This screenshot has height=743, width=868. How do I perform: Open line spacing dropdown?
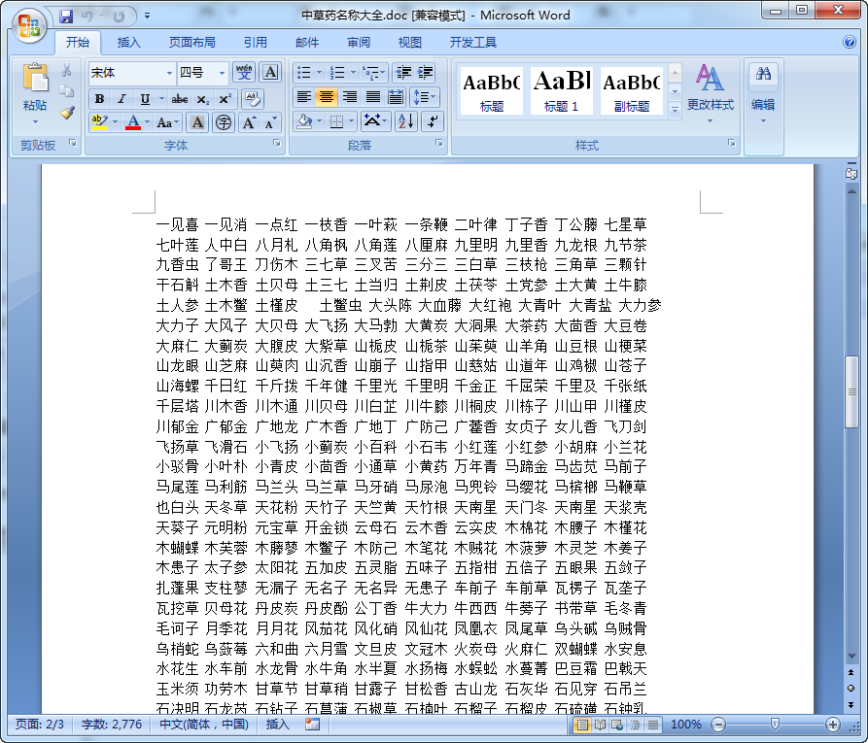(425, 97)
